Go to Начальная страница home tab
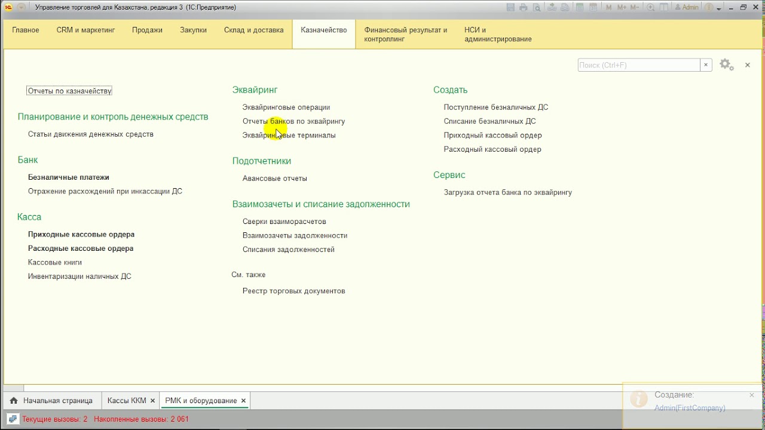This screenshot has height=430, width=765. [51, 401]
